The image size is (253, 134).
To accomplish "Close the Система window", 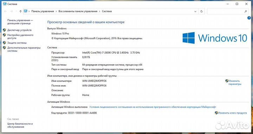I will click(246, 4).
